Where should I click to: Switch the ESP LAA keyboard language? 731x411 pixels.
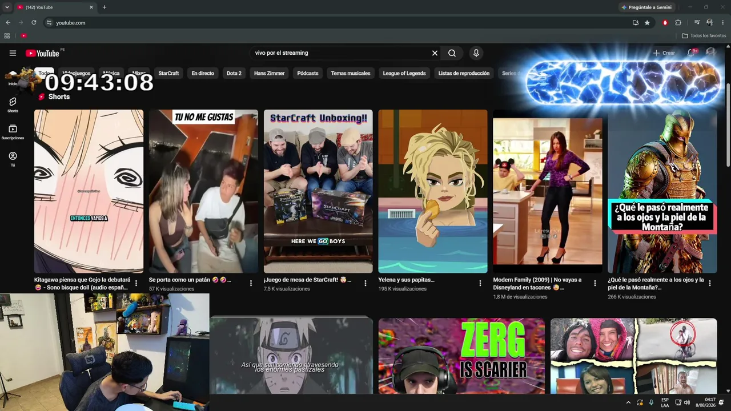pos(665,402)
